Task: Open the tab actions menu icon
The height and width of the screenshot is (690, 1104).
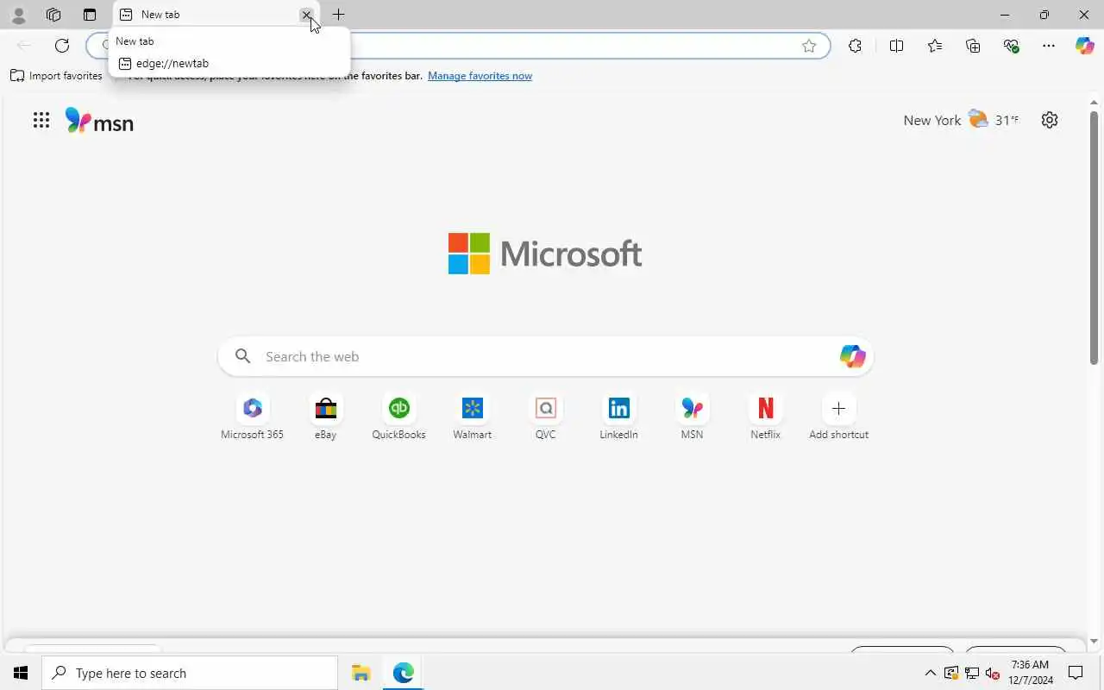Action: [90, 15]
